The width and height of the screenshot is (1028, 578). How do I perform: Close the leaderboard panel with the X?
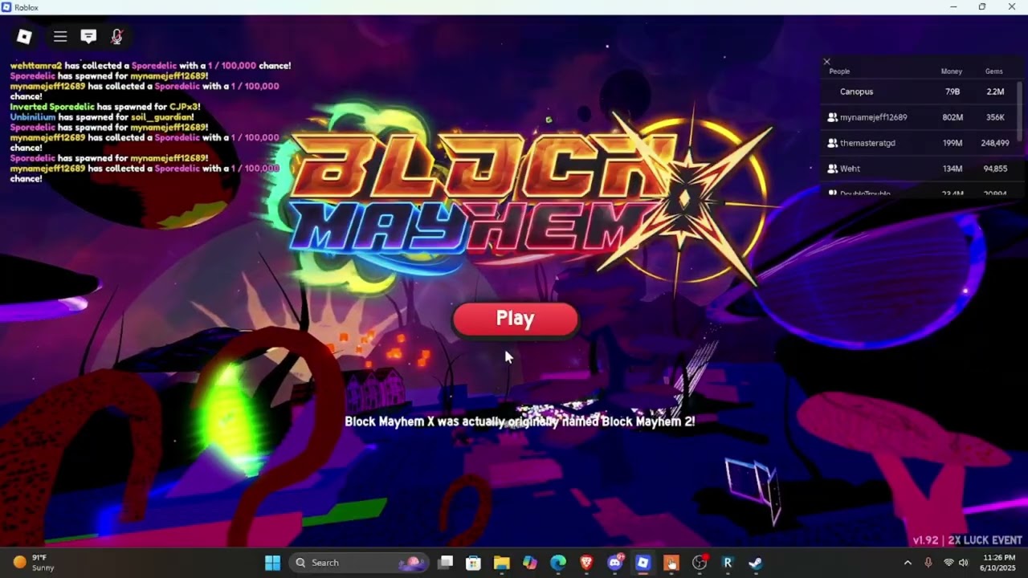[x=826, y=62]
